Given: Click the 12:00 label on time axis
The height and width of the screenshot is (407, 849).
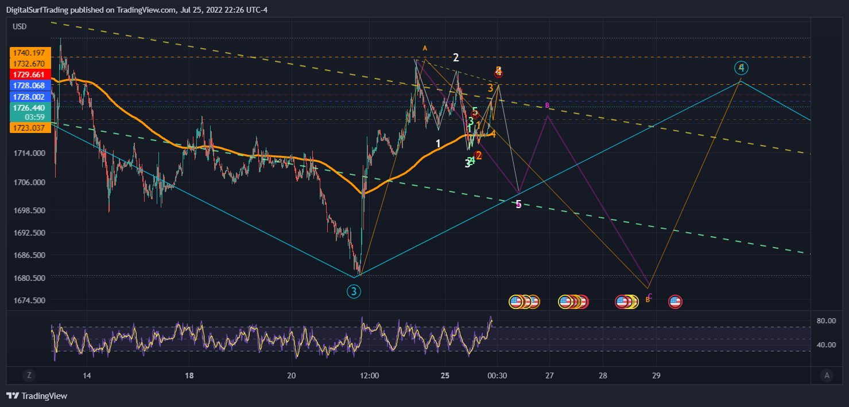Looking at the screenshot, I should click(369, 376).
